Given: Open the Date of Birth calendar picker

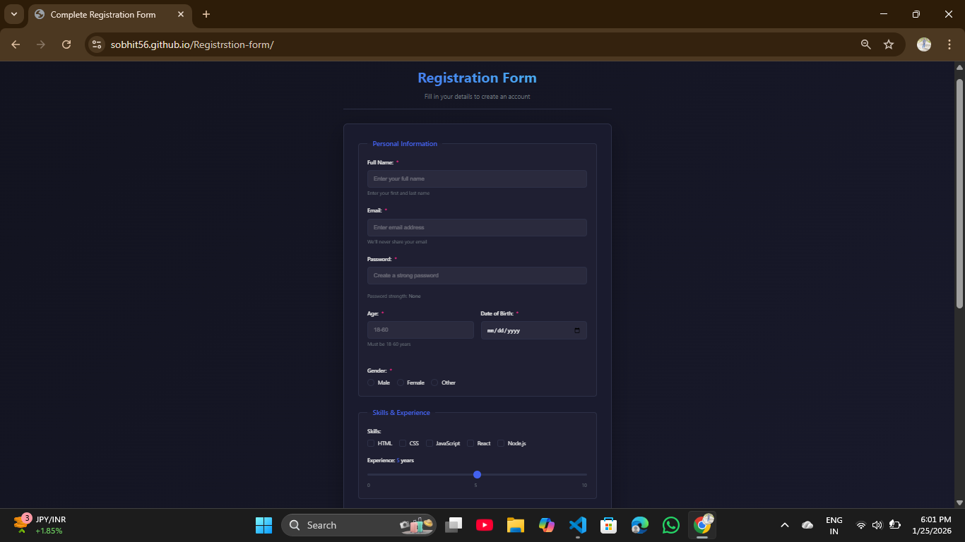Looking at the screenshot, I should coord(577,330).
